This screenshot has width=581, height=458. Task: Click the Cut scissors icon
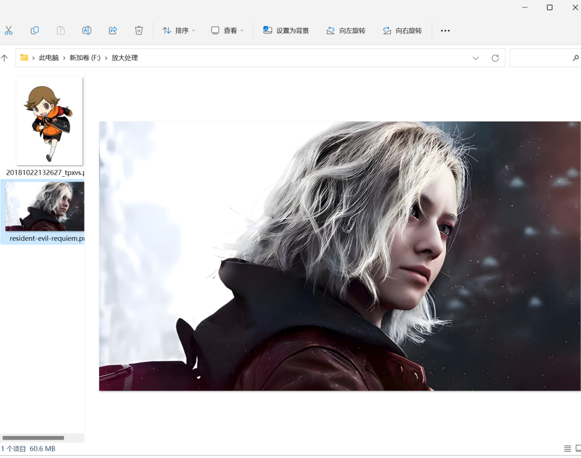click(9, 30)
